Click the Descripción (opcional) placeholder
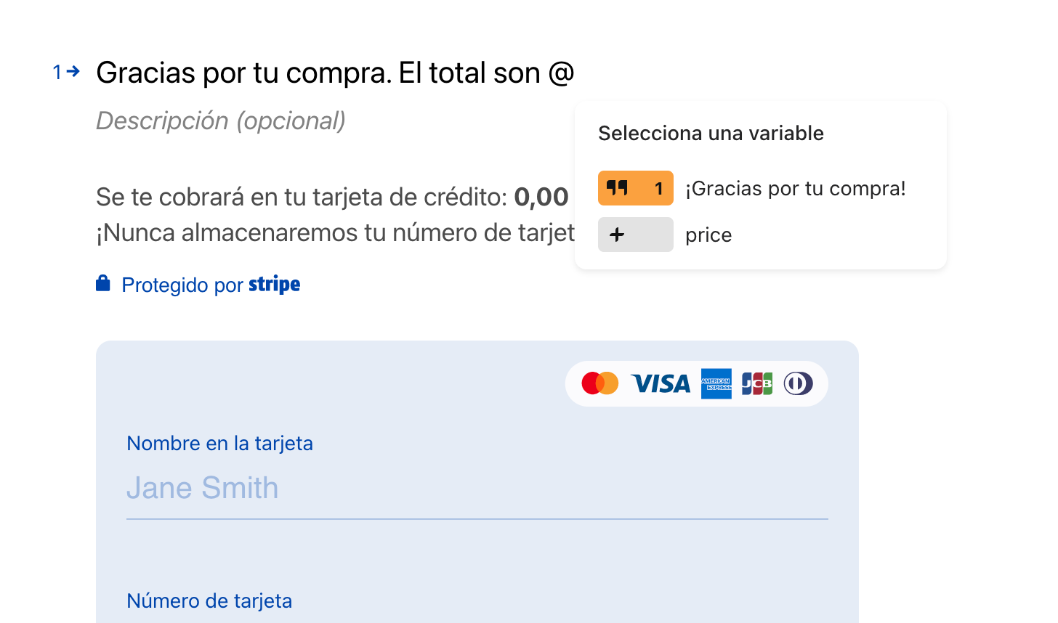 (x=220, y=121)
